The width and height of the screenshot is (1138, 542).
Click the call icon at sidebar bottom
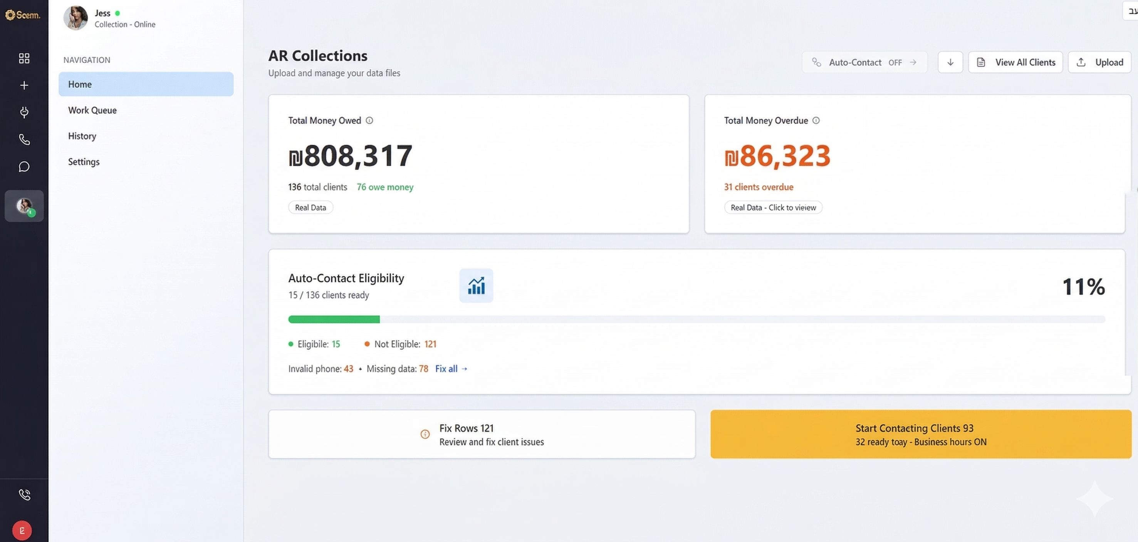pyautogui.click(x=24, y=494)
